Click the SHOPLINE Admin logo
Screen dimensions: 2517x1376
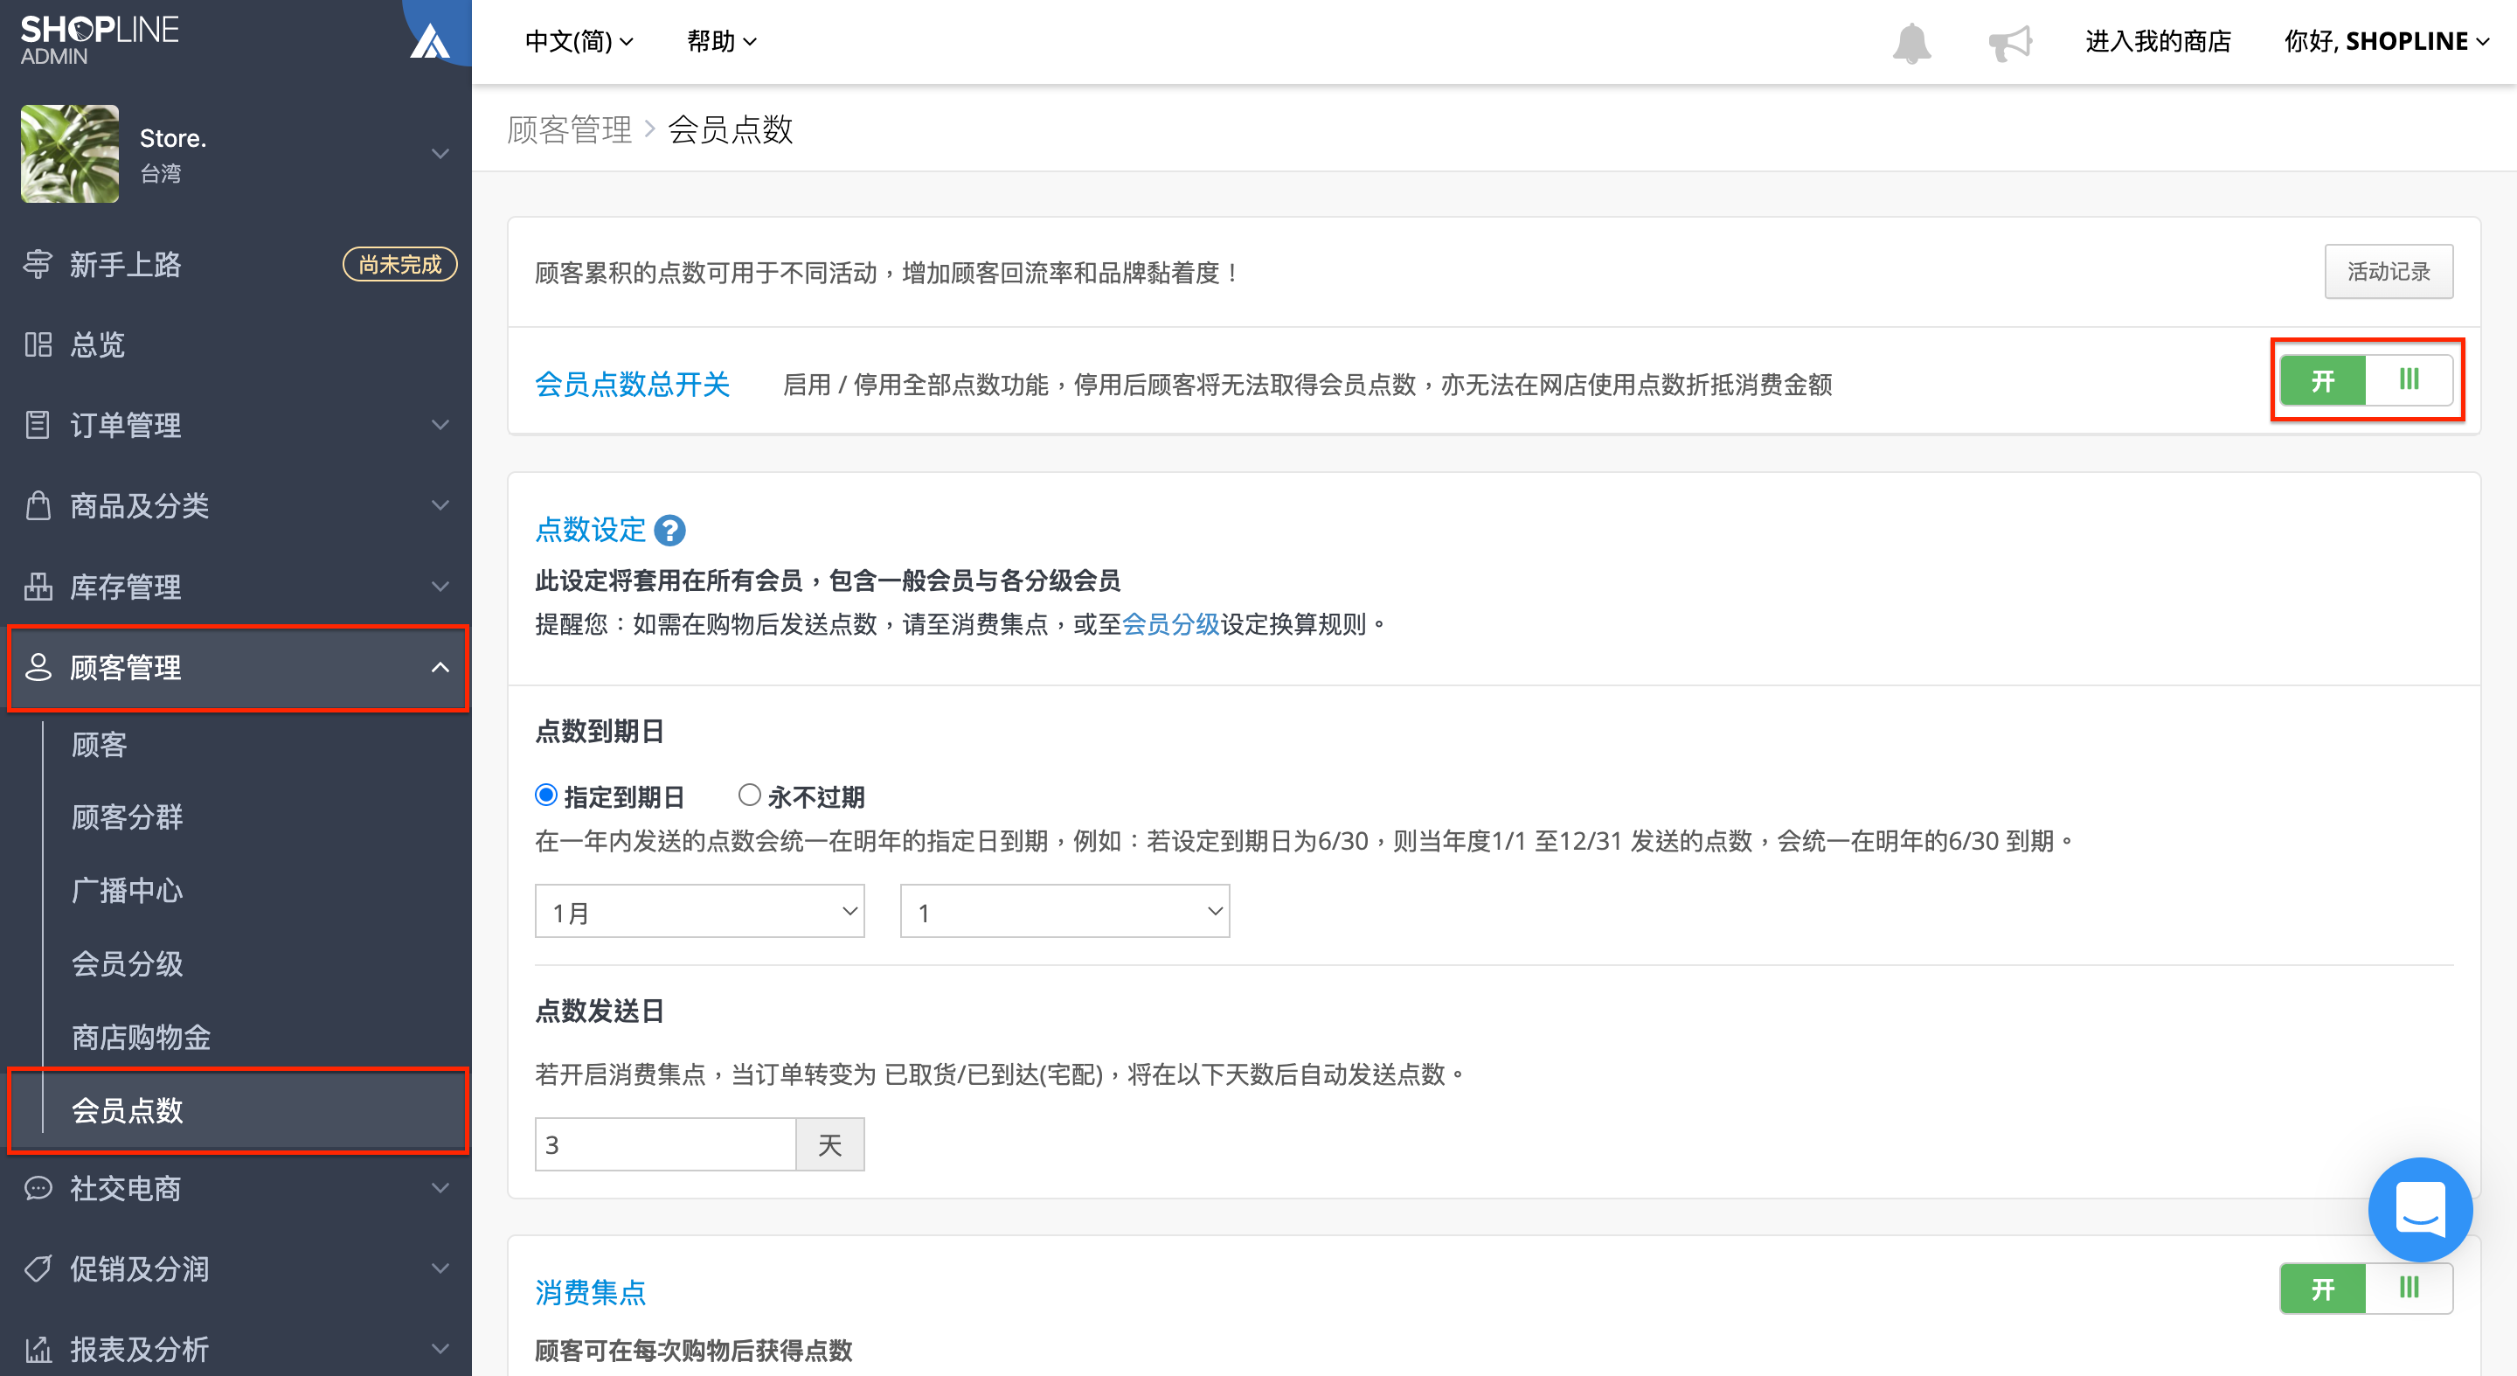coord(99,41)
